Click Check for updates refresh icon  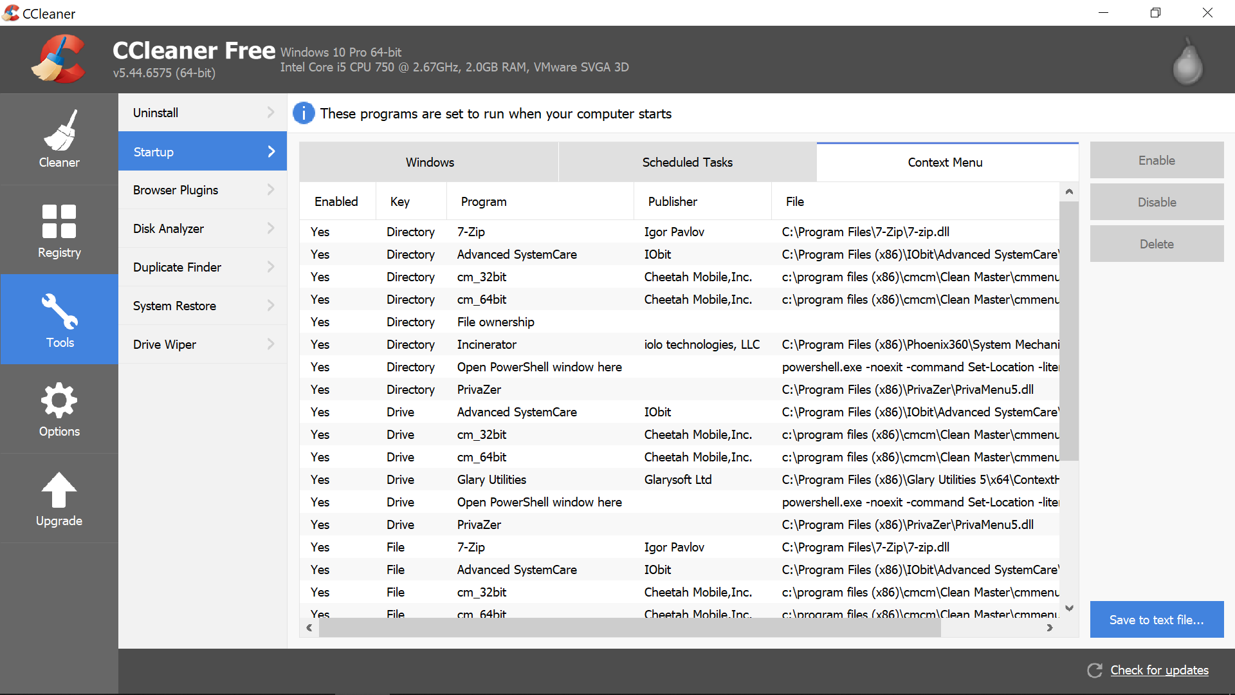[1093, 671]
